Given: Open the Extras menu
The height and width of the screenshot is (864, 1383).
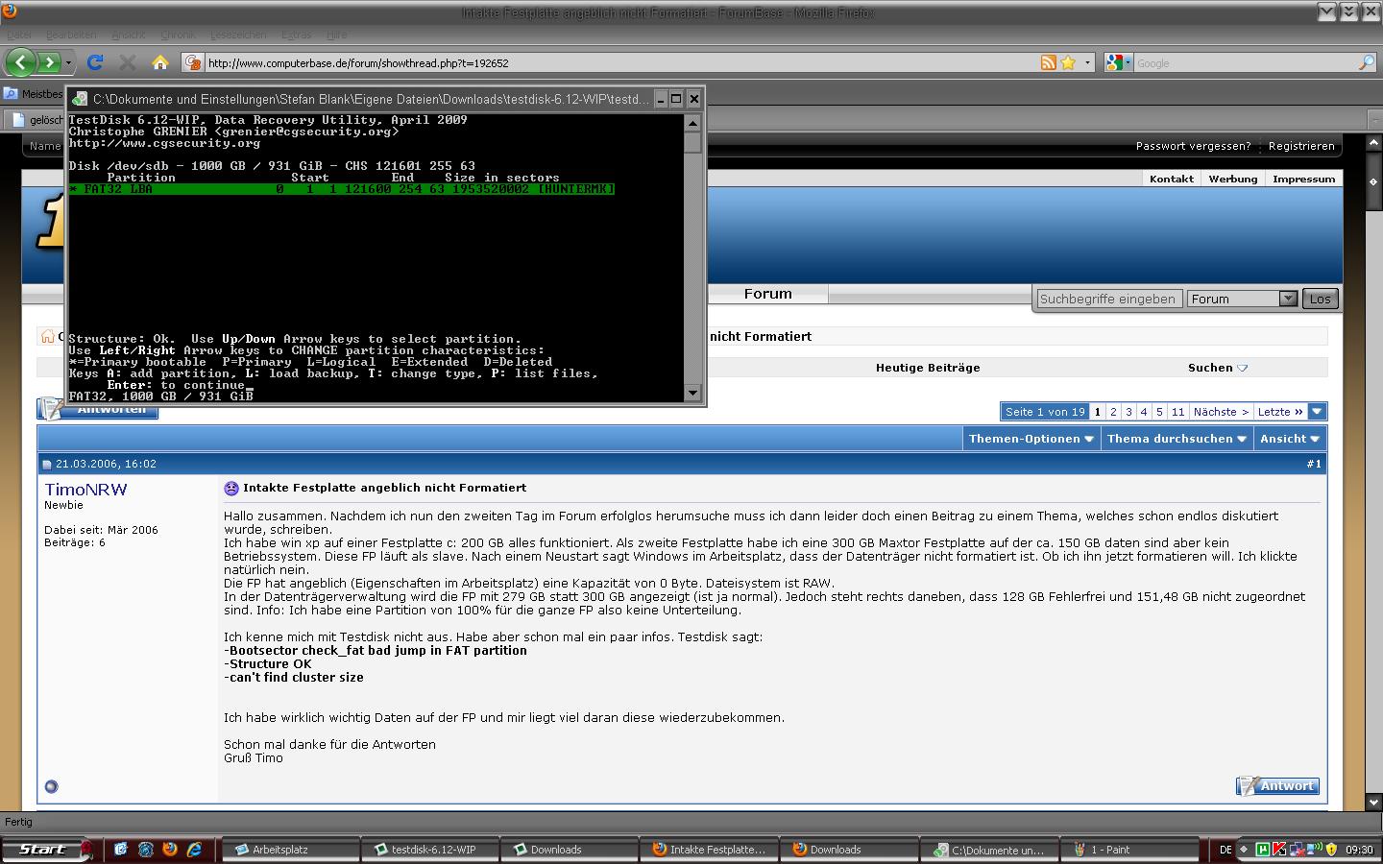Looking at the screenshot, I should [x=297, y=35].
